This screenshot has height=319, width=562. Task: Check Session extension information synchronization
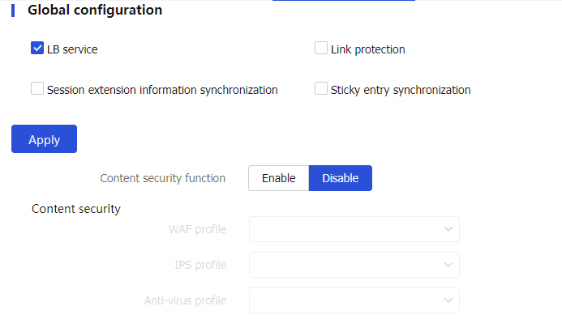point(37,88)
